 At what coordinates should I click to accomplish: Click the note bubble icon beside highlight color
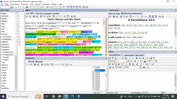pyautogui.click(x=156, y=61)
